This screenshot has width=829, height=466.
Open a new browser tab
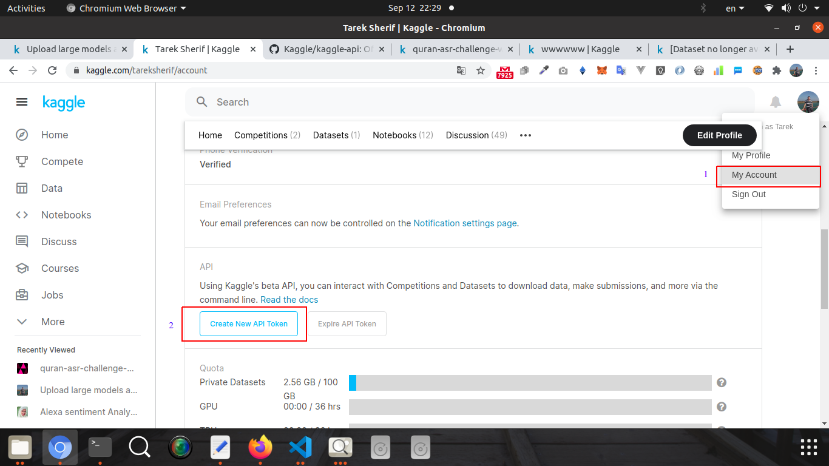coord(790,49)
